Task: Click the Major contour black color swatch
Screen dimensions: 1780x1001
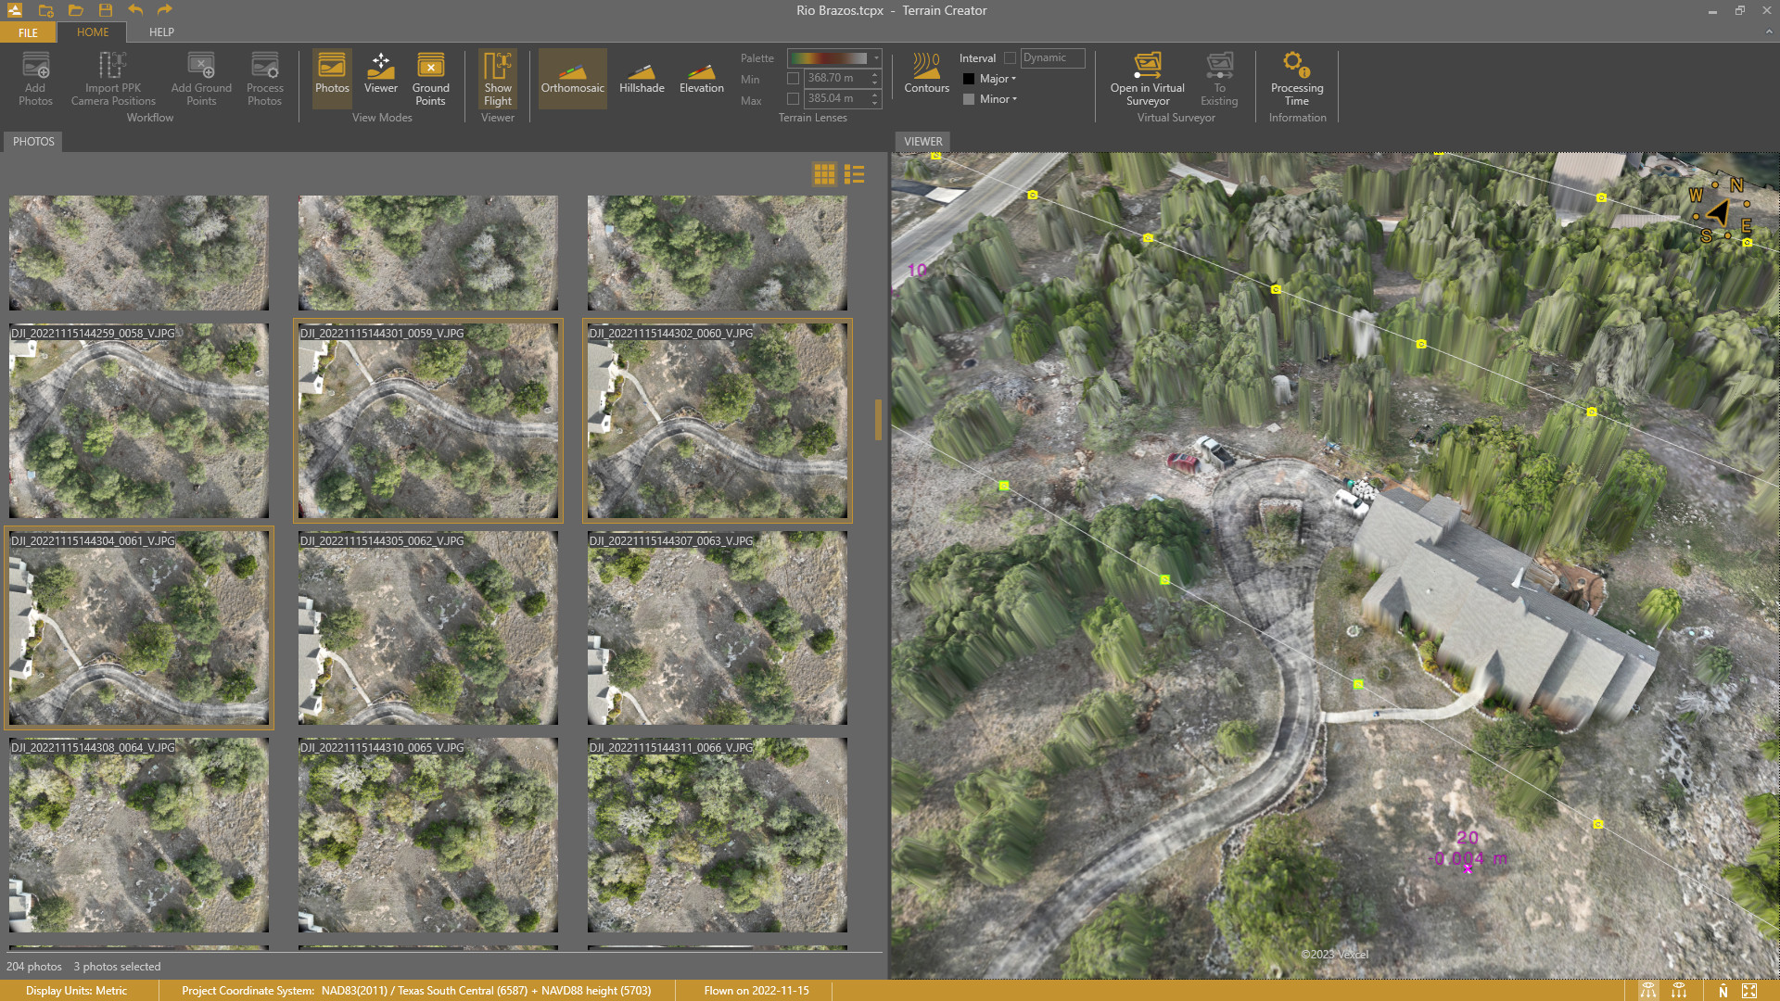Action: [969, 79]
